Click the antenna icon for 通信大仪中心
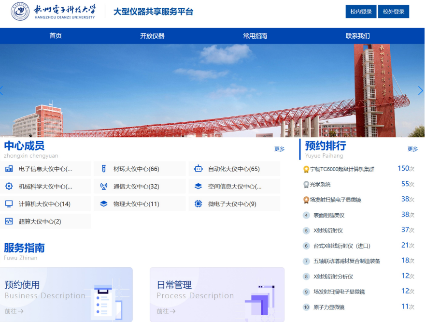The width and height of the screenshot is (426, 322). tap(103, 186)
